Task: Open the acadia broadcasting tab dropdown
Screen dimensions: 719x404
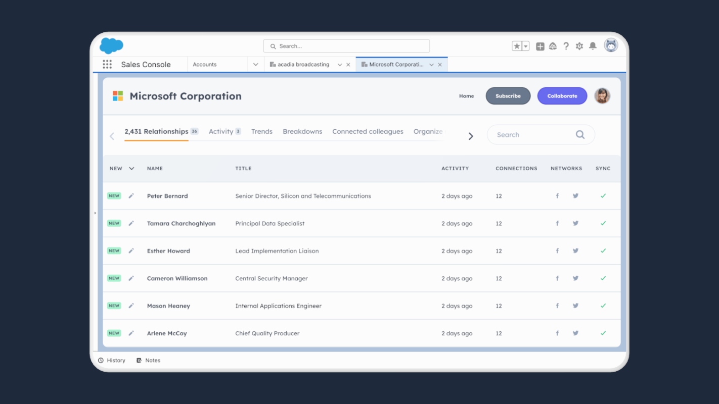Action: point(340,65)
